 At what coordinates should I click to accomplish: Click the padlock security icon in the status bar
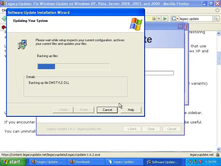click(x=218, y=155)
